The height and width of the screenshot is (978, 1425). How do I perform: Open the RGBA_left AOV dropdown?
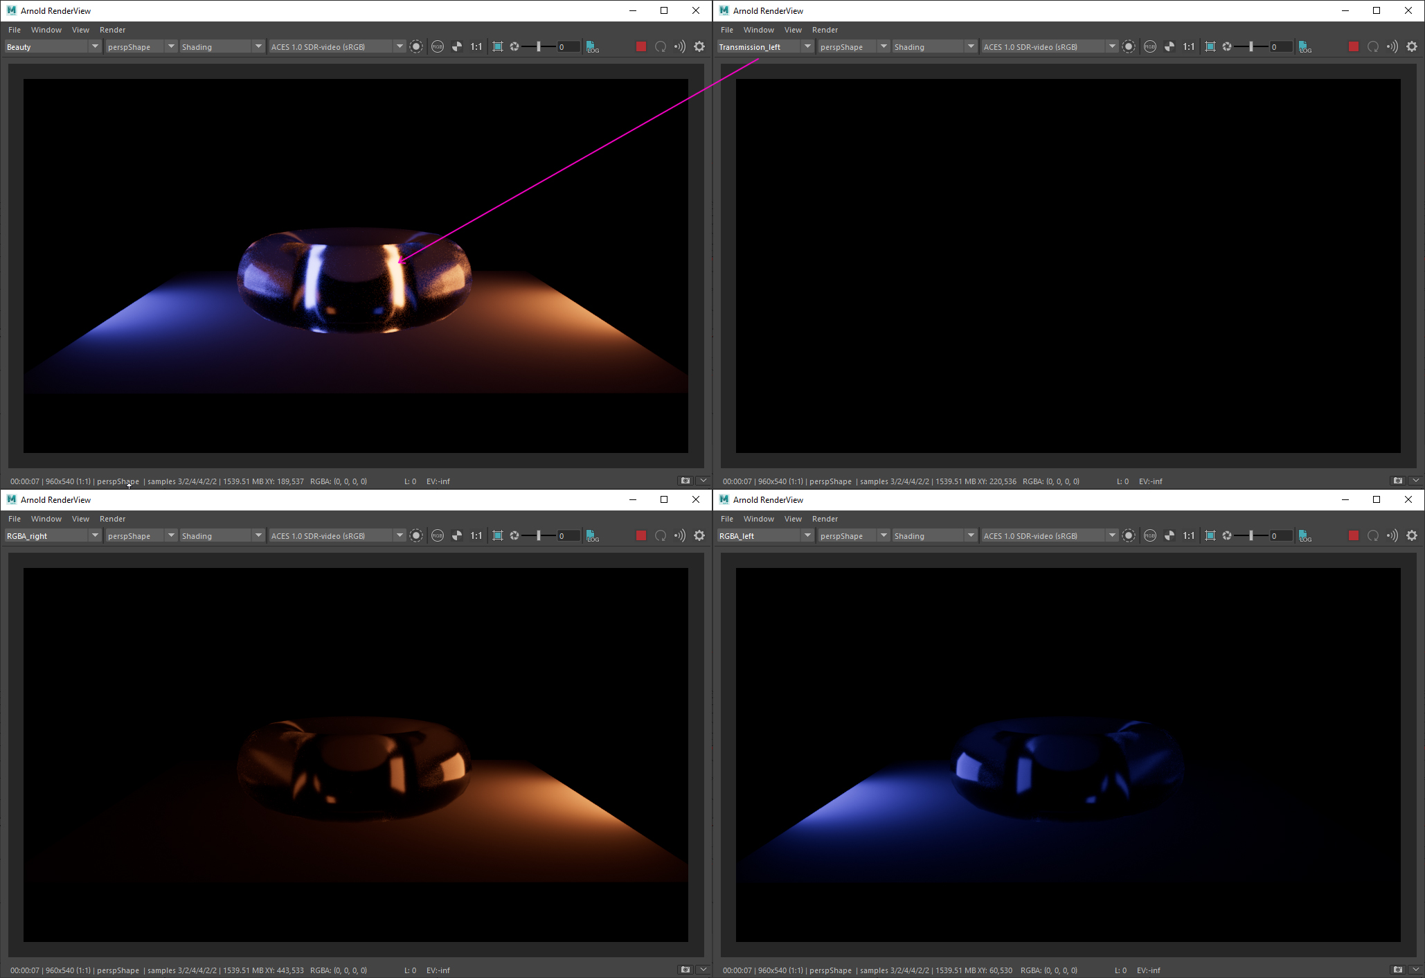point(765,536)
